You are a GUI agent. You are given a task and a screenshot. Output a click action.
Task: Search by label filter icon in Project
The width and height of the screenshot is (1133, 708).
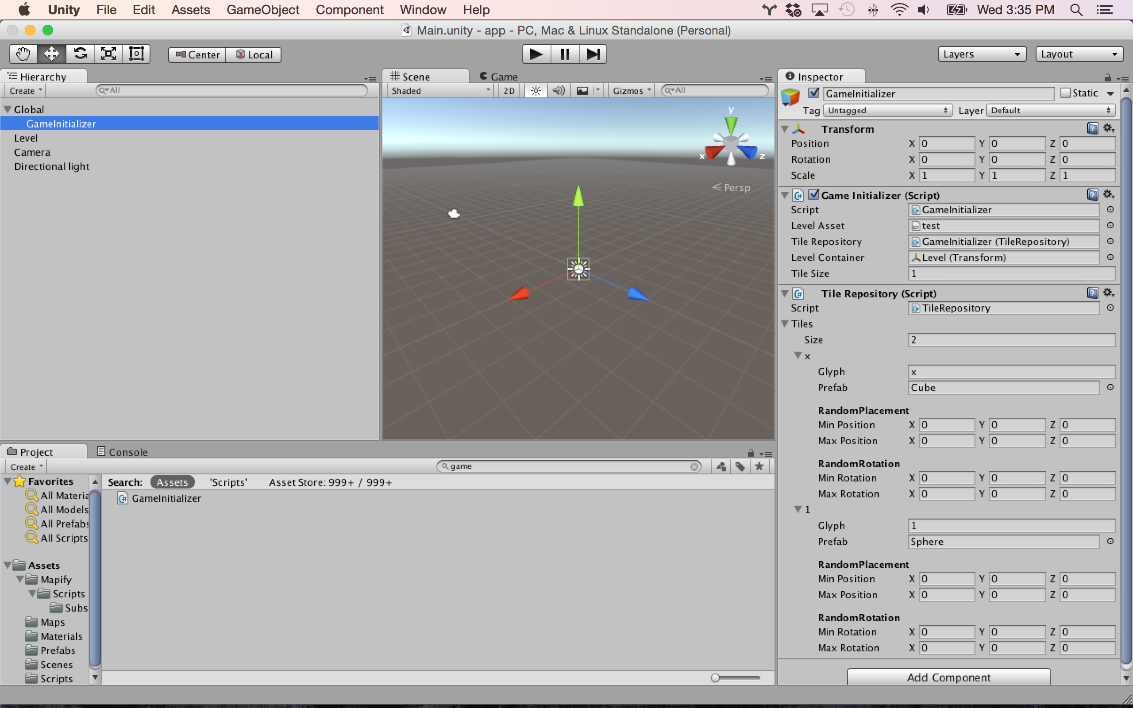740,466
